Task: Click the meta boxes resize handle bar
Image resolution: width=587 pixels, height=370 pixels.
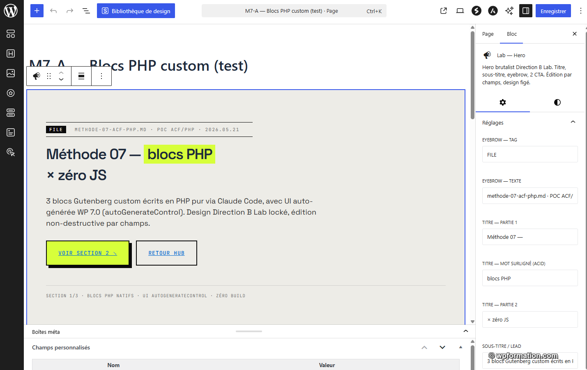Action: (249, 331)
